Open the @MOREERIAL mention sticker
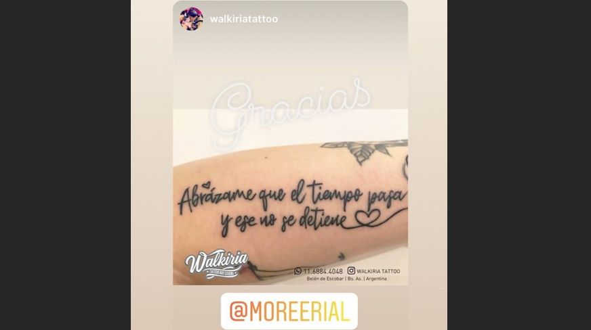591x330 pixels. pos(289,311)
